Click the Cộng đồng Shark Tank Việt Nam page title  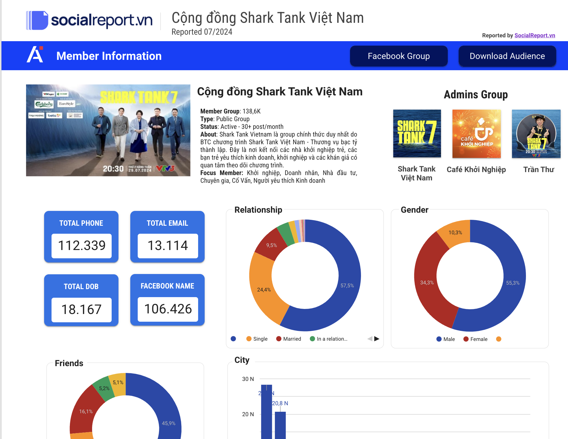tap(268, 18)
